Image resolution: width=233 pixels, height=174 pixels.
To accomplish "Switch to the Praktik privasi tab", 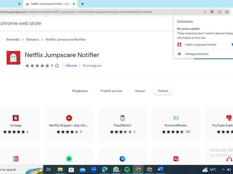I will pyautogui.click(x=111, y=91).
